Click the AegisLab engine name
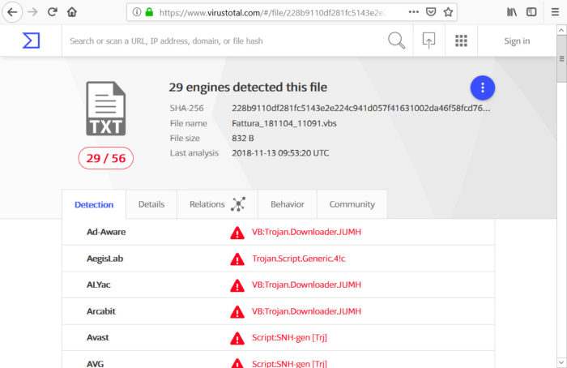 tap(104, 259)
